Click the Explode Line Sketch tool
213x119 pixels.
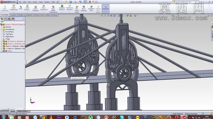(98, 9)
